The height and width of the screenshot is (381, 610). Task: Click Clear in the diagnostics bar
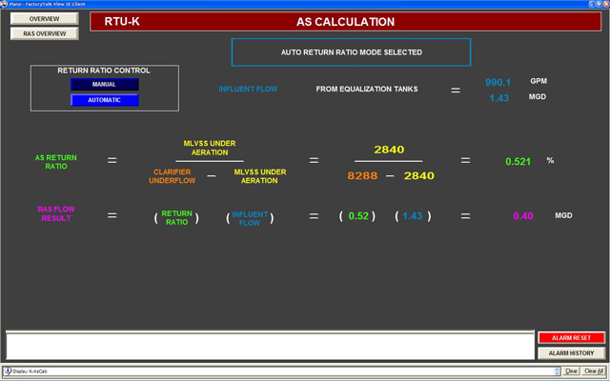click(572, 371)
